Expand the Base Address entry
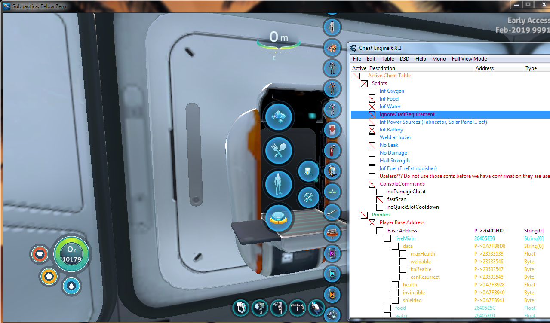 [380, 231]
